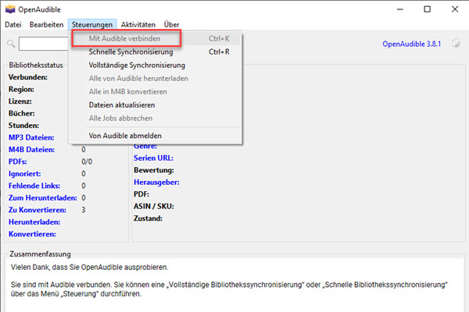This screenshot has height=312, width=469.
Task: Click the ASIN / SKU label
Action: pyautogui.click(x=154, y=206)
